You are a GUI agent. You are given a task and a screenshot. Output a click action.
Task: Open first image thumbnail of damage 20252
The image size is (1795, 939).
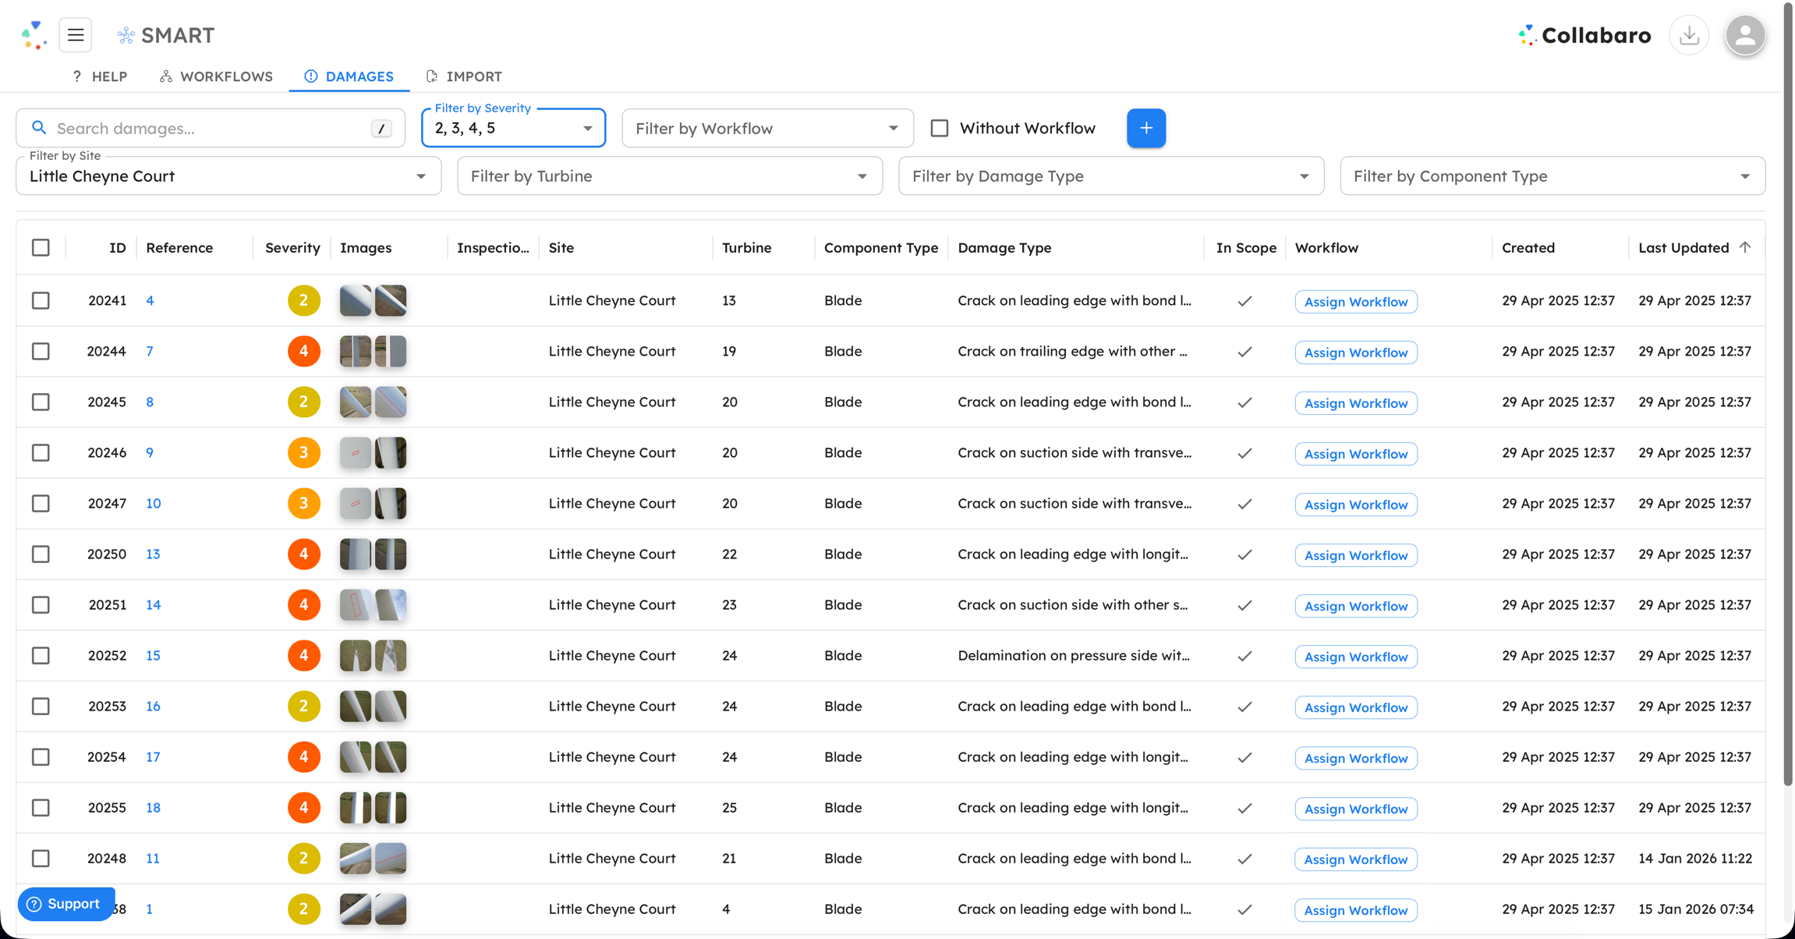pyautogui.click(x=355, y=656)
